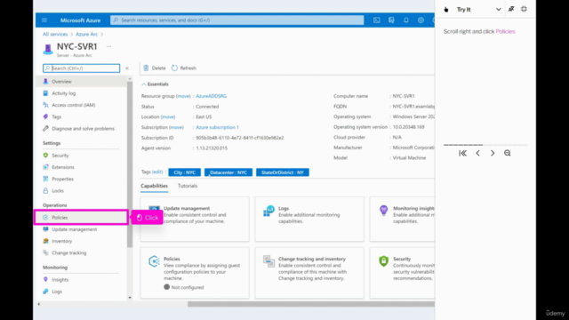Open the portal settings gear
The width and height of the screenshot is (569, 320).
click(x=421, y=20)
